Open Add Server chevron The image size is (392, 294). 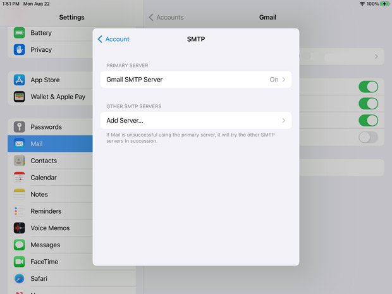coord(284,121)
